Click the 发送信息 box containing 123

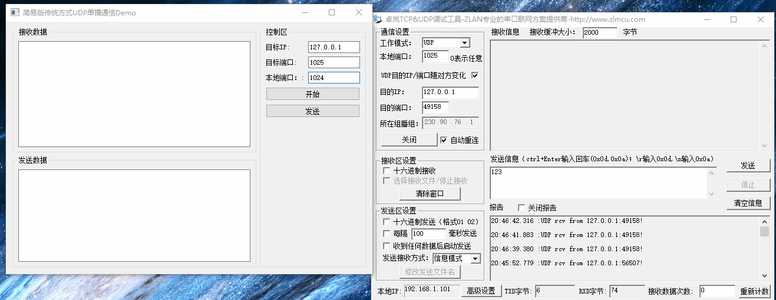click(x=599, y=183)
